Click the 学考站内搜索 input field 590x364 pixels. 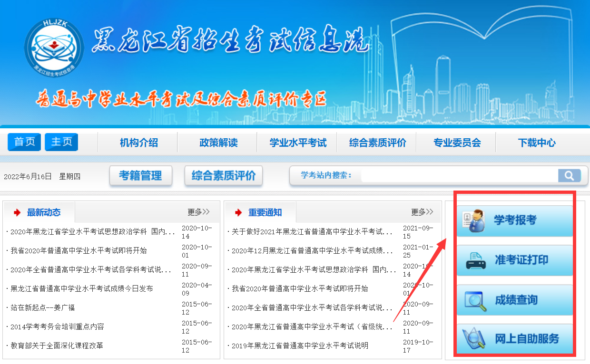459,176
